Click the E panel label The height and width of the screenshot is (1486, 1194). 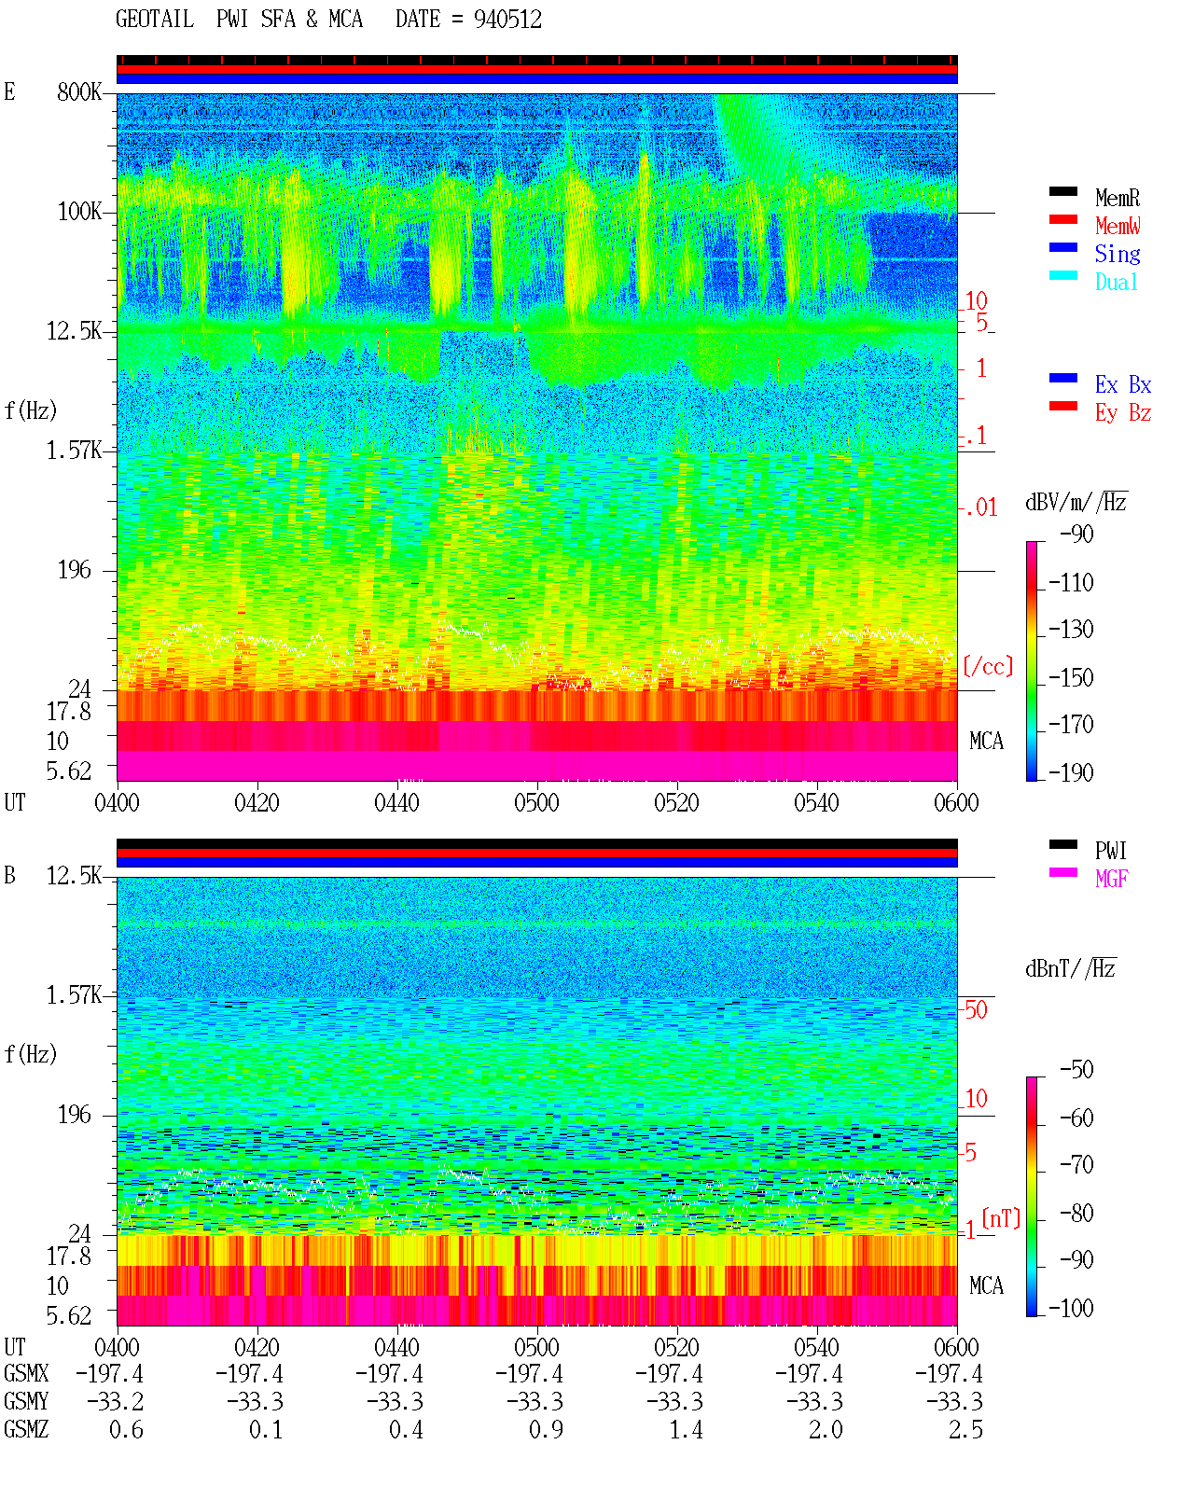(9, 92)
